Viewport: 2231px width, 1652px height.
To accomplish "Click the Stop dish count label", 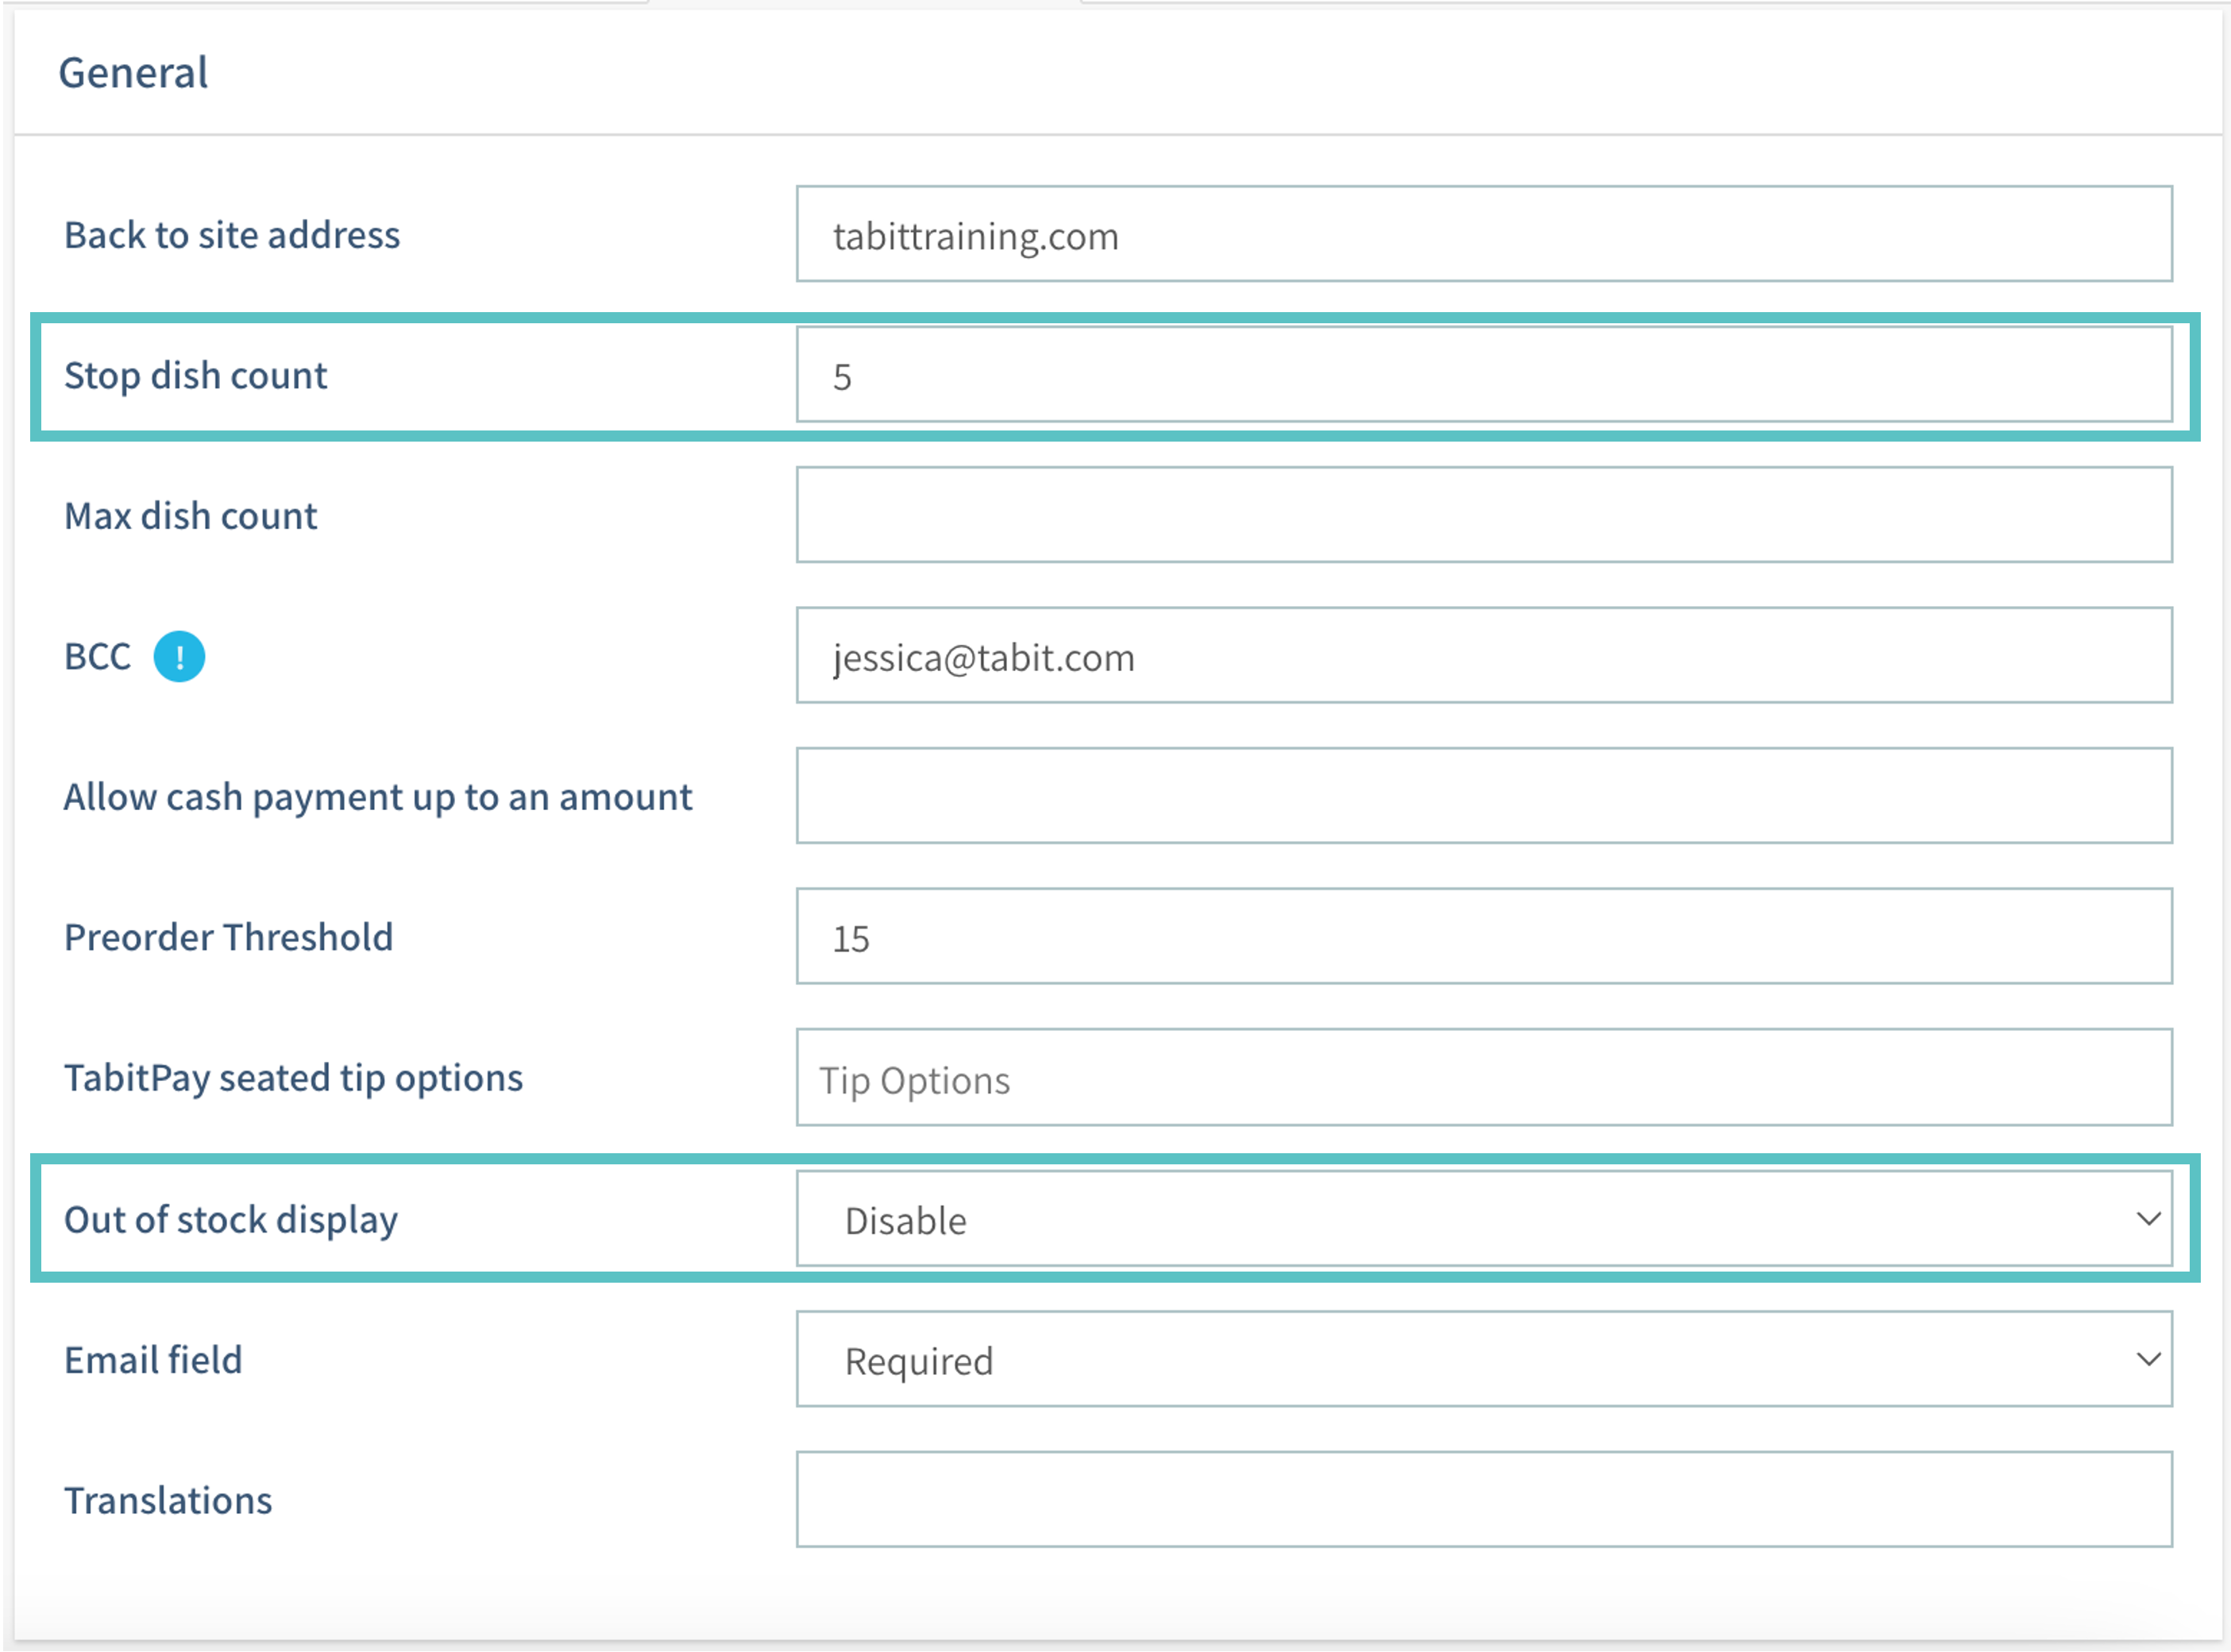I will pyautogui.click(x=195, y=376).
